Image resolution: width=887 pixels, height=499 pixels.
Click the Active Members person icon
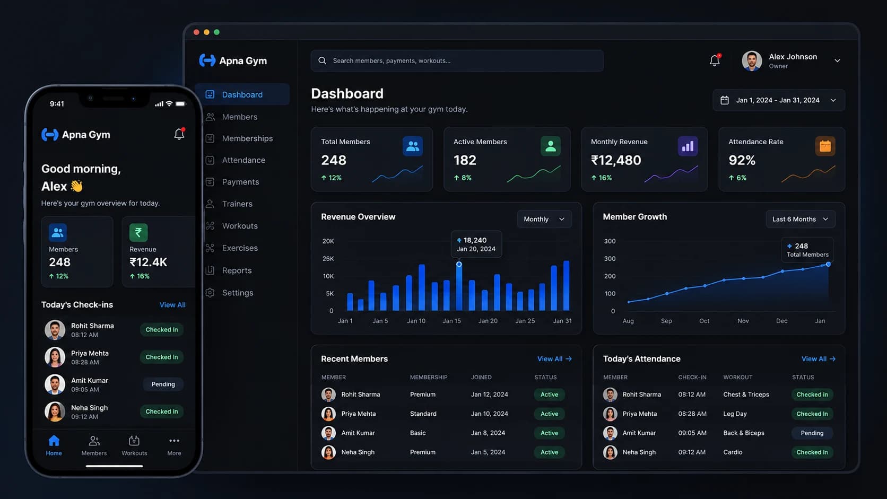[550, 146]
